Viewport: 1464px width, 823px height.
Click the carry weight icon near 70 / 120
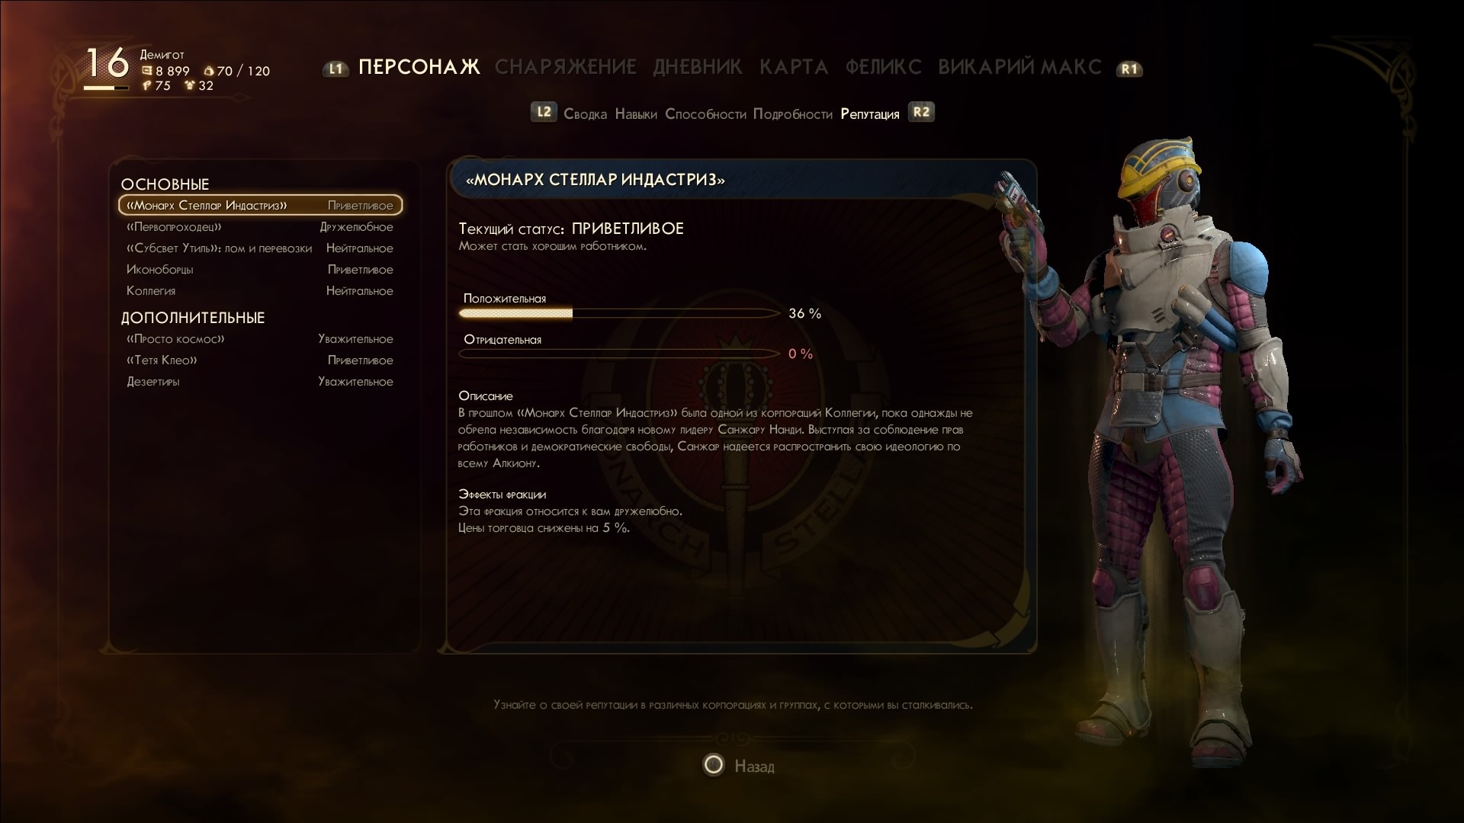pyautogui.click(x=209, y=71)
